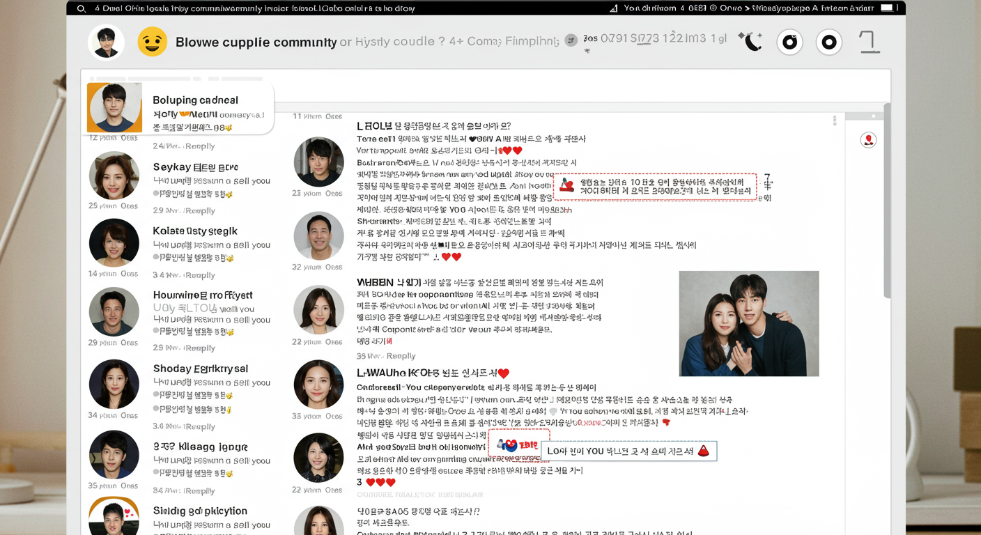981x535 pixels.
Task: Click the Repply link under Seykay's message
Action: pos(184,210)
